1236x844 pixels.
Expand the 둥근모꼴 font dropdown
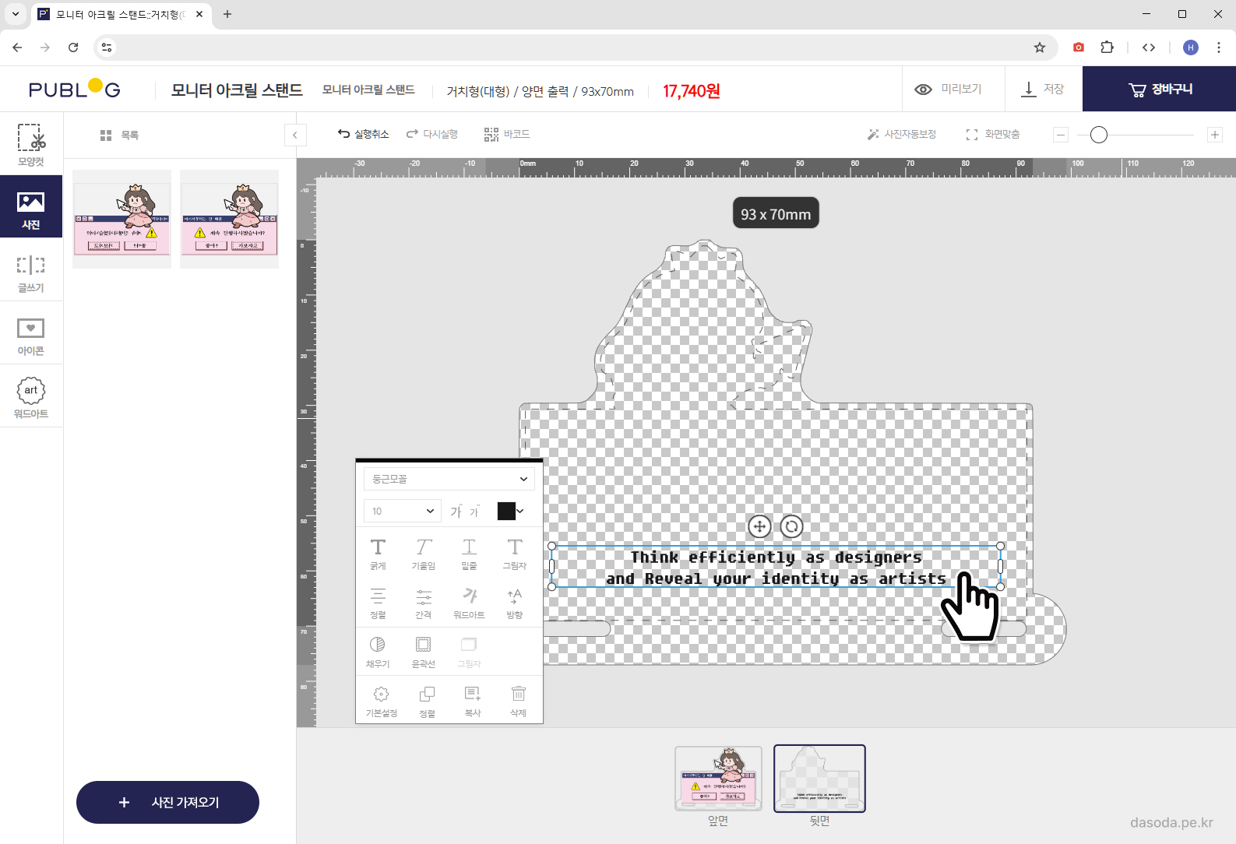coord(449,479)
